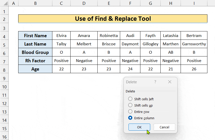This screenshot has height=140, width=215.
Task: Select column E header
Action: [109, 3]
